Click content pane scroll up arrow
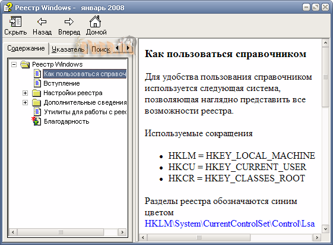Screen dimensions: 333x245 point(325,43)
